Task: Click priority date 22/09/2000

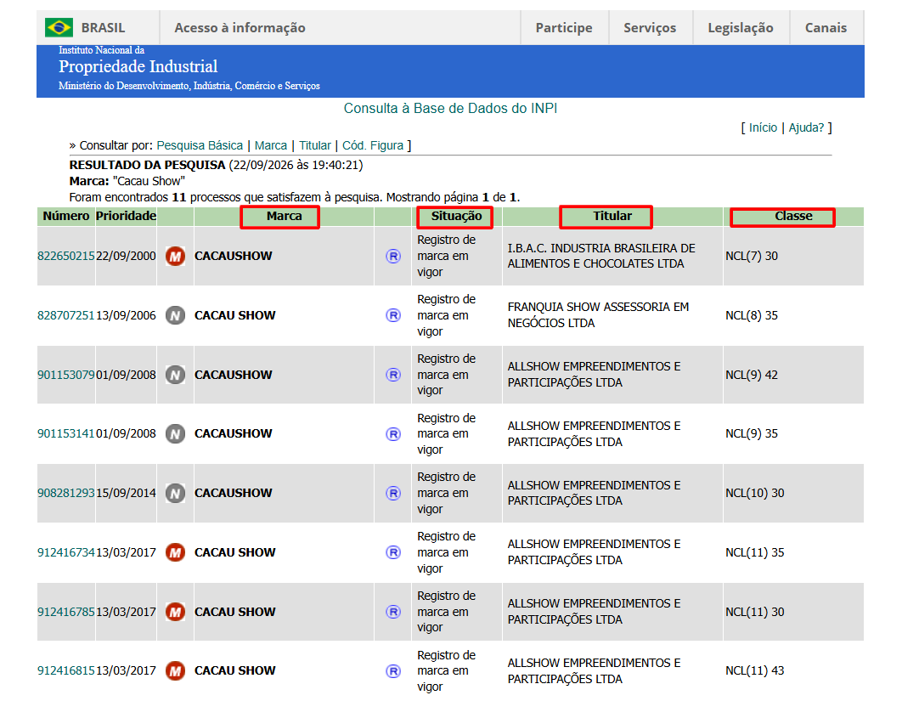Action: point(126,256)
